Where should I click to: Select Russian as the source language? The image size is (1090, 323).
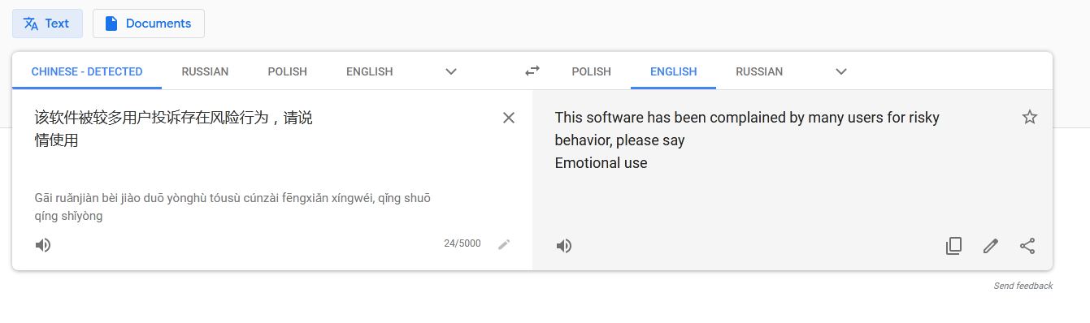click(205, 71)
